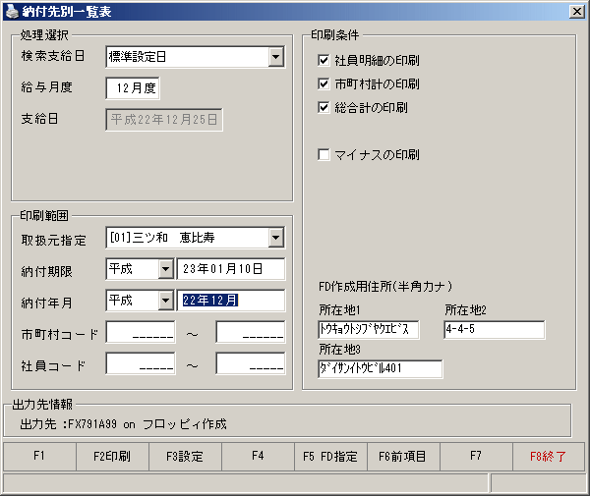The height and width of the screenshot is (496, 590).
Task: Go back with F6前項目 button
Action: (x=403, y=456)
